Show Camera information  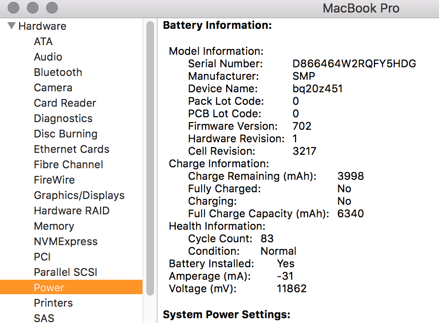coord(53,88)
